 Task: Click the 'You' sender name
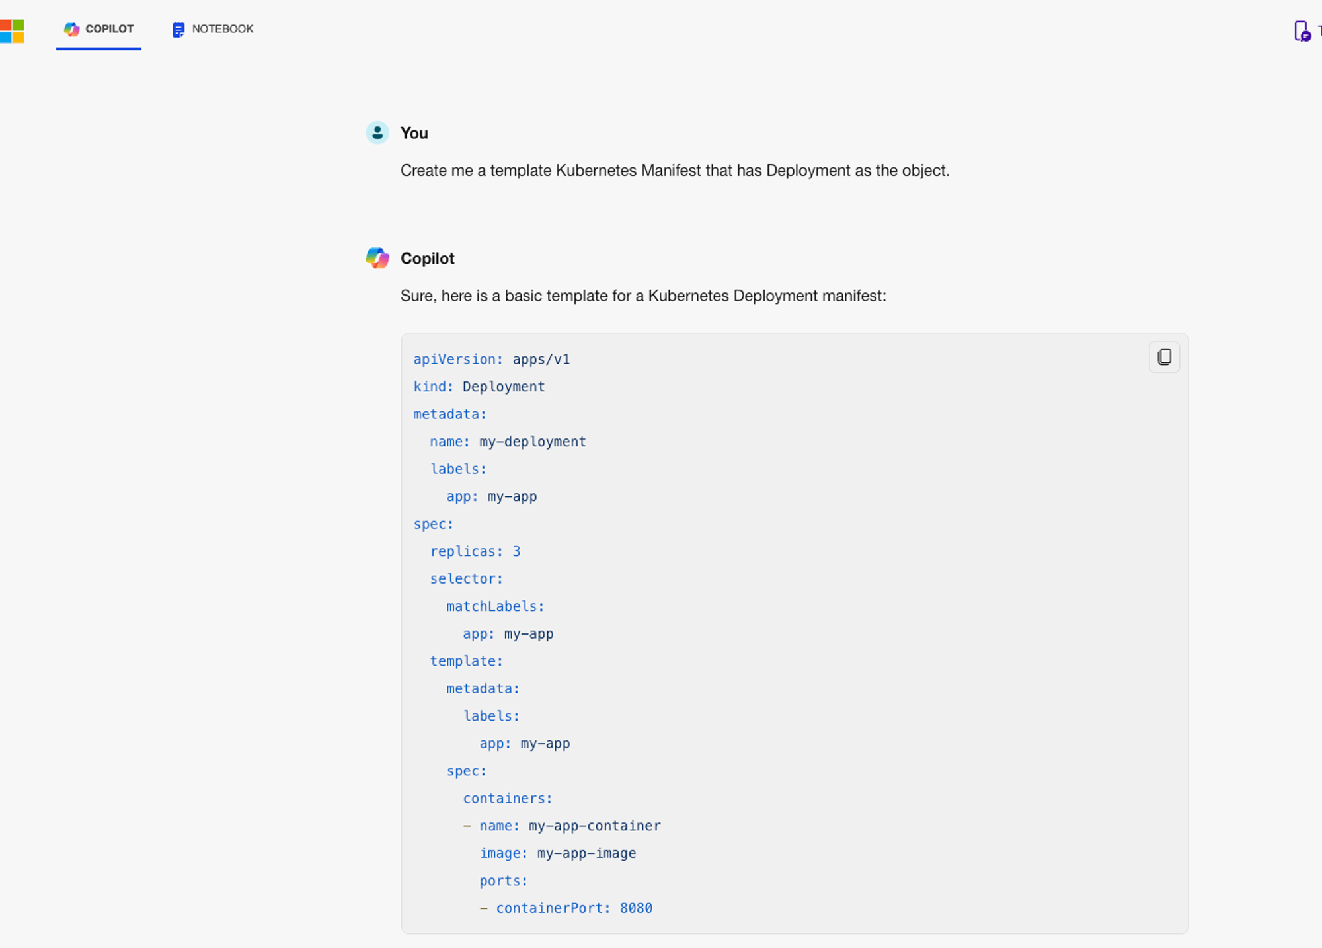click(x=414, y=133)
